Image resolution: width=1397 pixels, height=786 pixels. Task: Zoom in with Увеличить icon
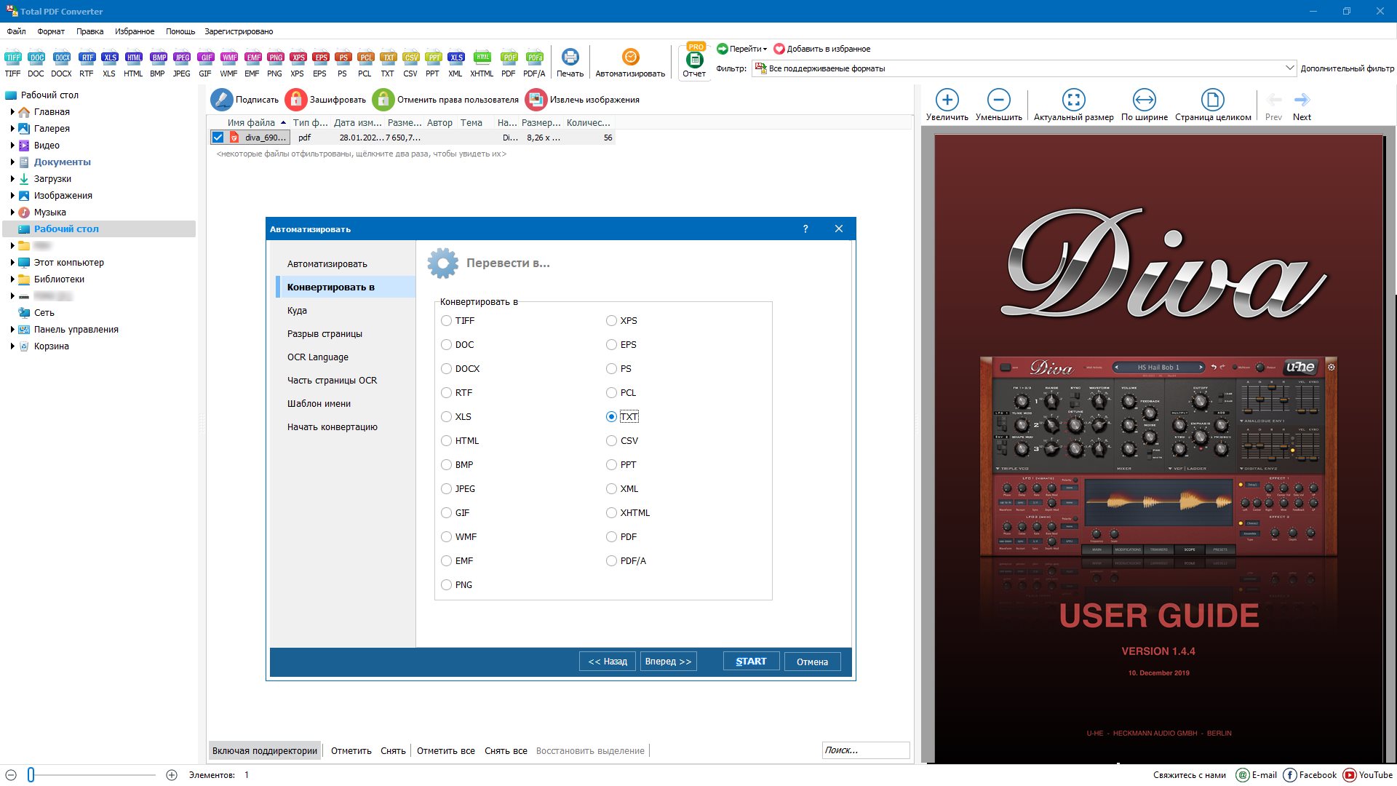(947, 100)
